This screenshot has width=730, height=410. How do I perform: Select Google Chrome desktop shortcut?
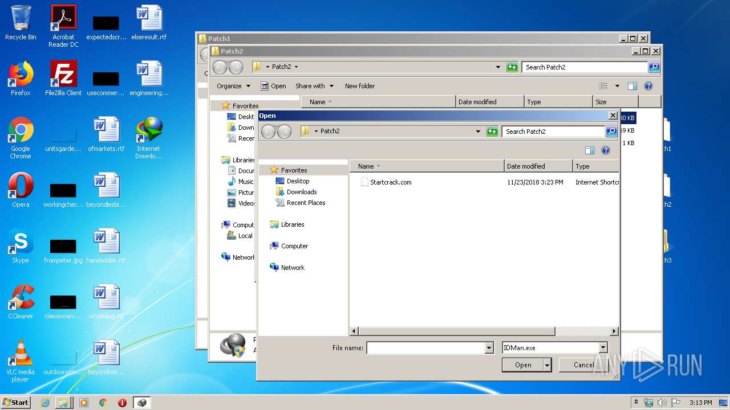click(x=21, y=138)
